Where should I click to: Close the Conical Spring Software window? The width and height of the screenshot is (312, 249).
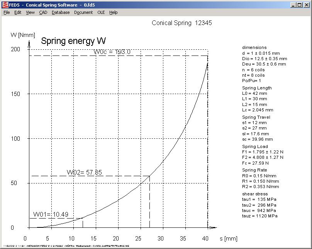point(307,5)
